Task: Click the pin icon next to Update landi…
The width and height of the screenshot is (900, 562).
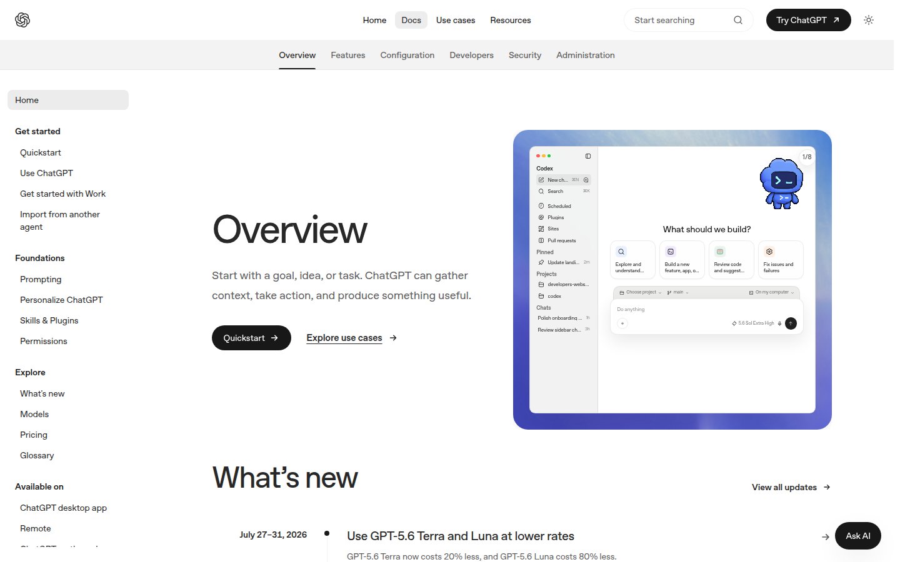Action: tap(541, 262)
